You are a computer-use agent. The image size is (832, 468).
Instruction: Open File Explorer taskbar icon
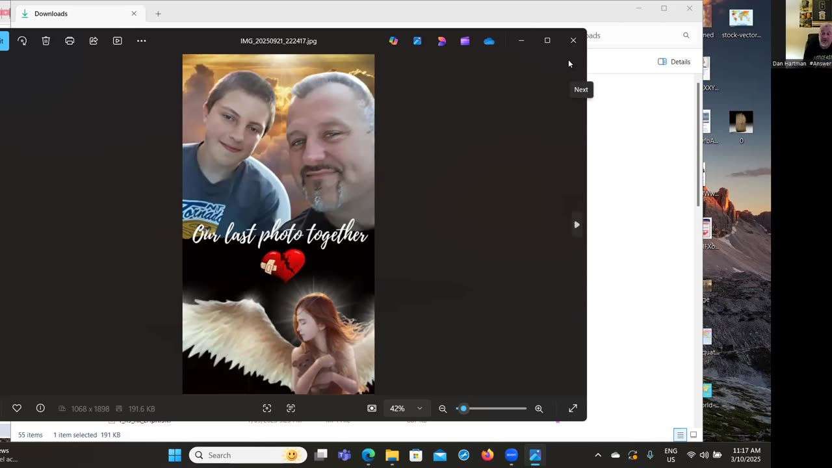[392, 455]
